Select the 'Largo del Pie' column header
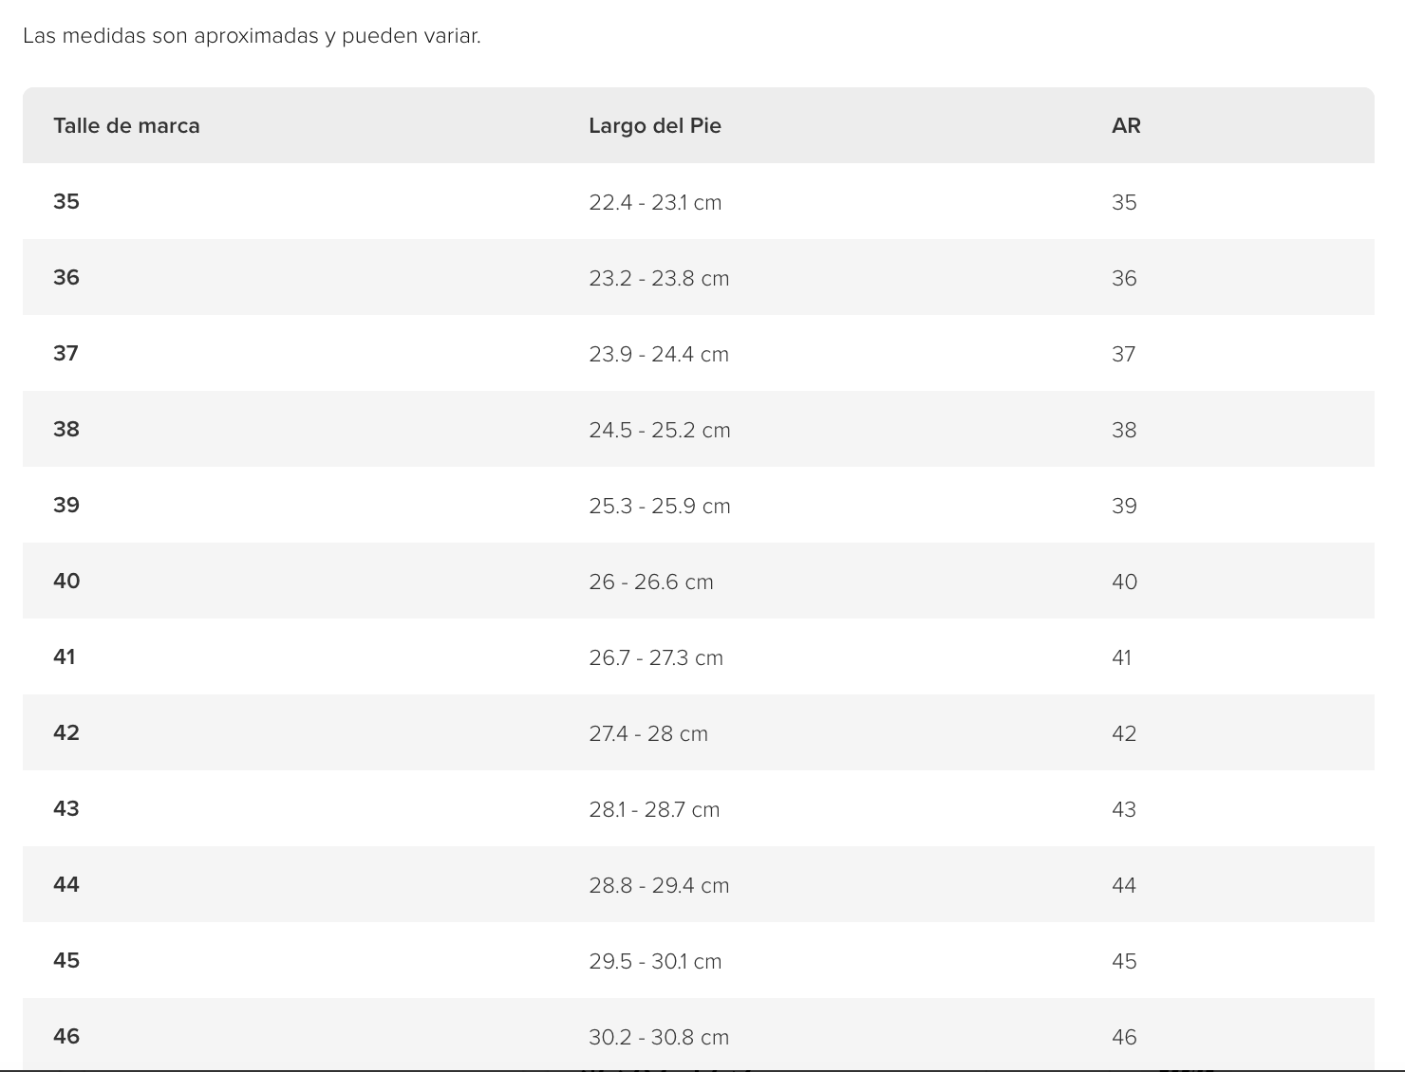1405x1072 pixels. coord(655,125)
